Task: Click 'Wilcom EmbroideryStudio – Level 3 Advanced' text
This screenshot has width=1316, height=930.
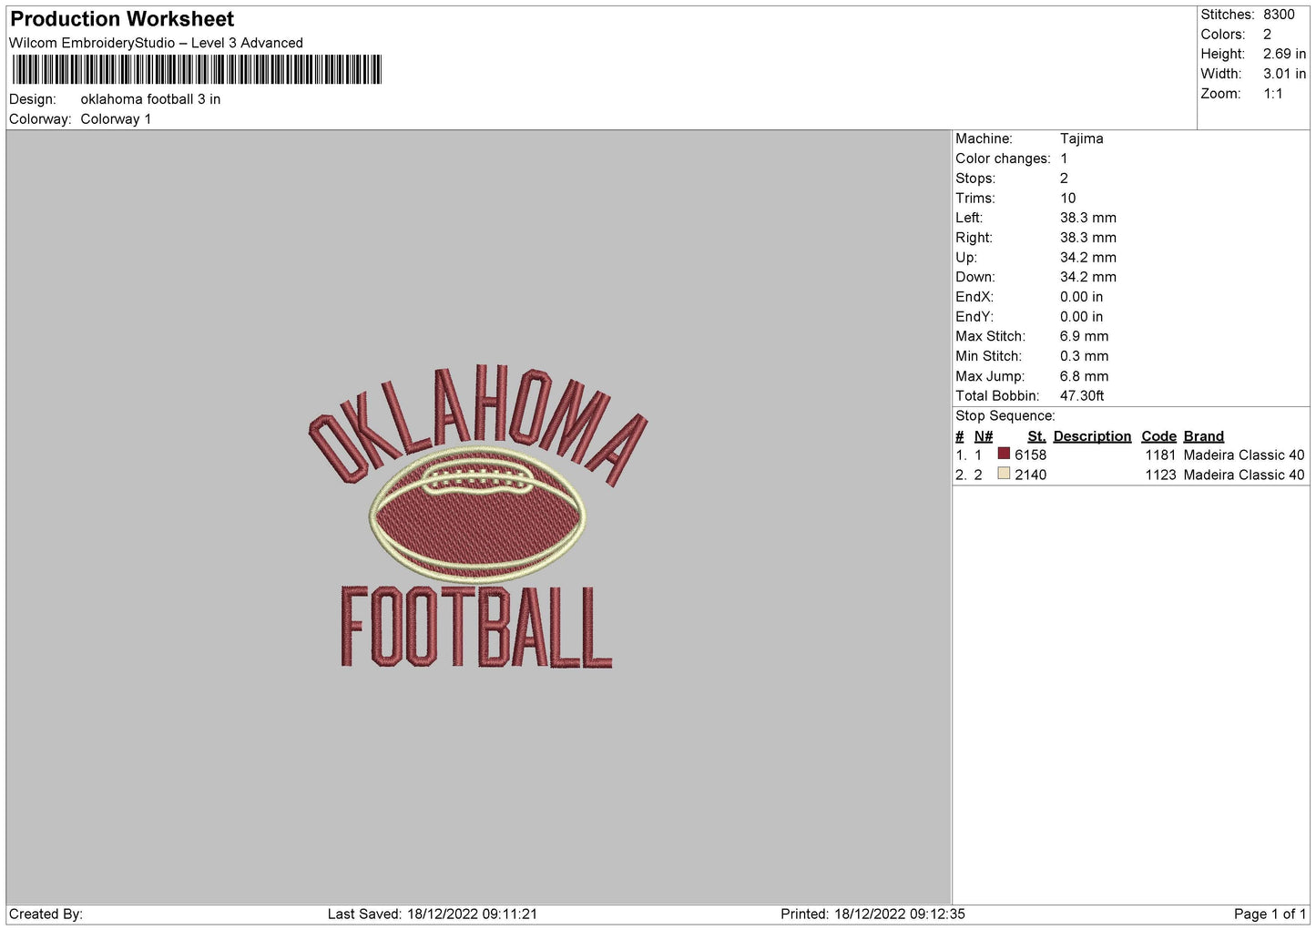Action: 156,43
